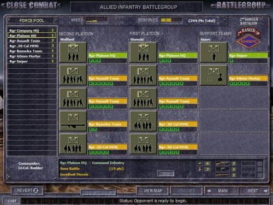This screenshot has width=273, height=205.
Task: Select First Platoon HQ unit icon
Action: point(144,52)
